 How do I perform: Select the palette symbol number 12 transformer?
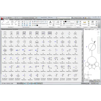(75, 35)
